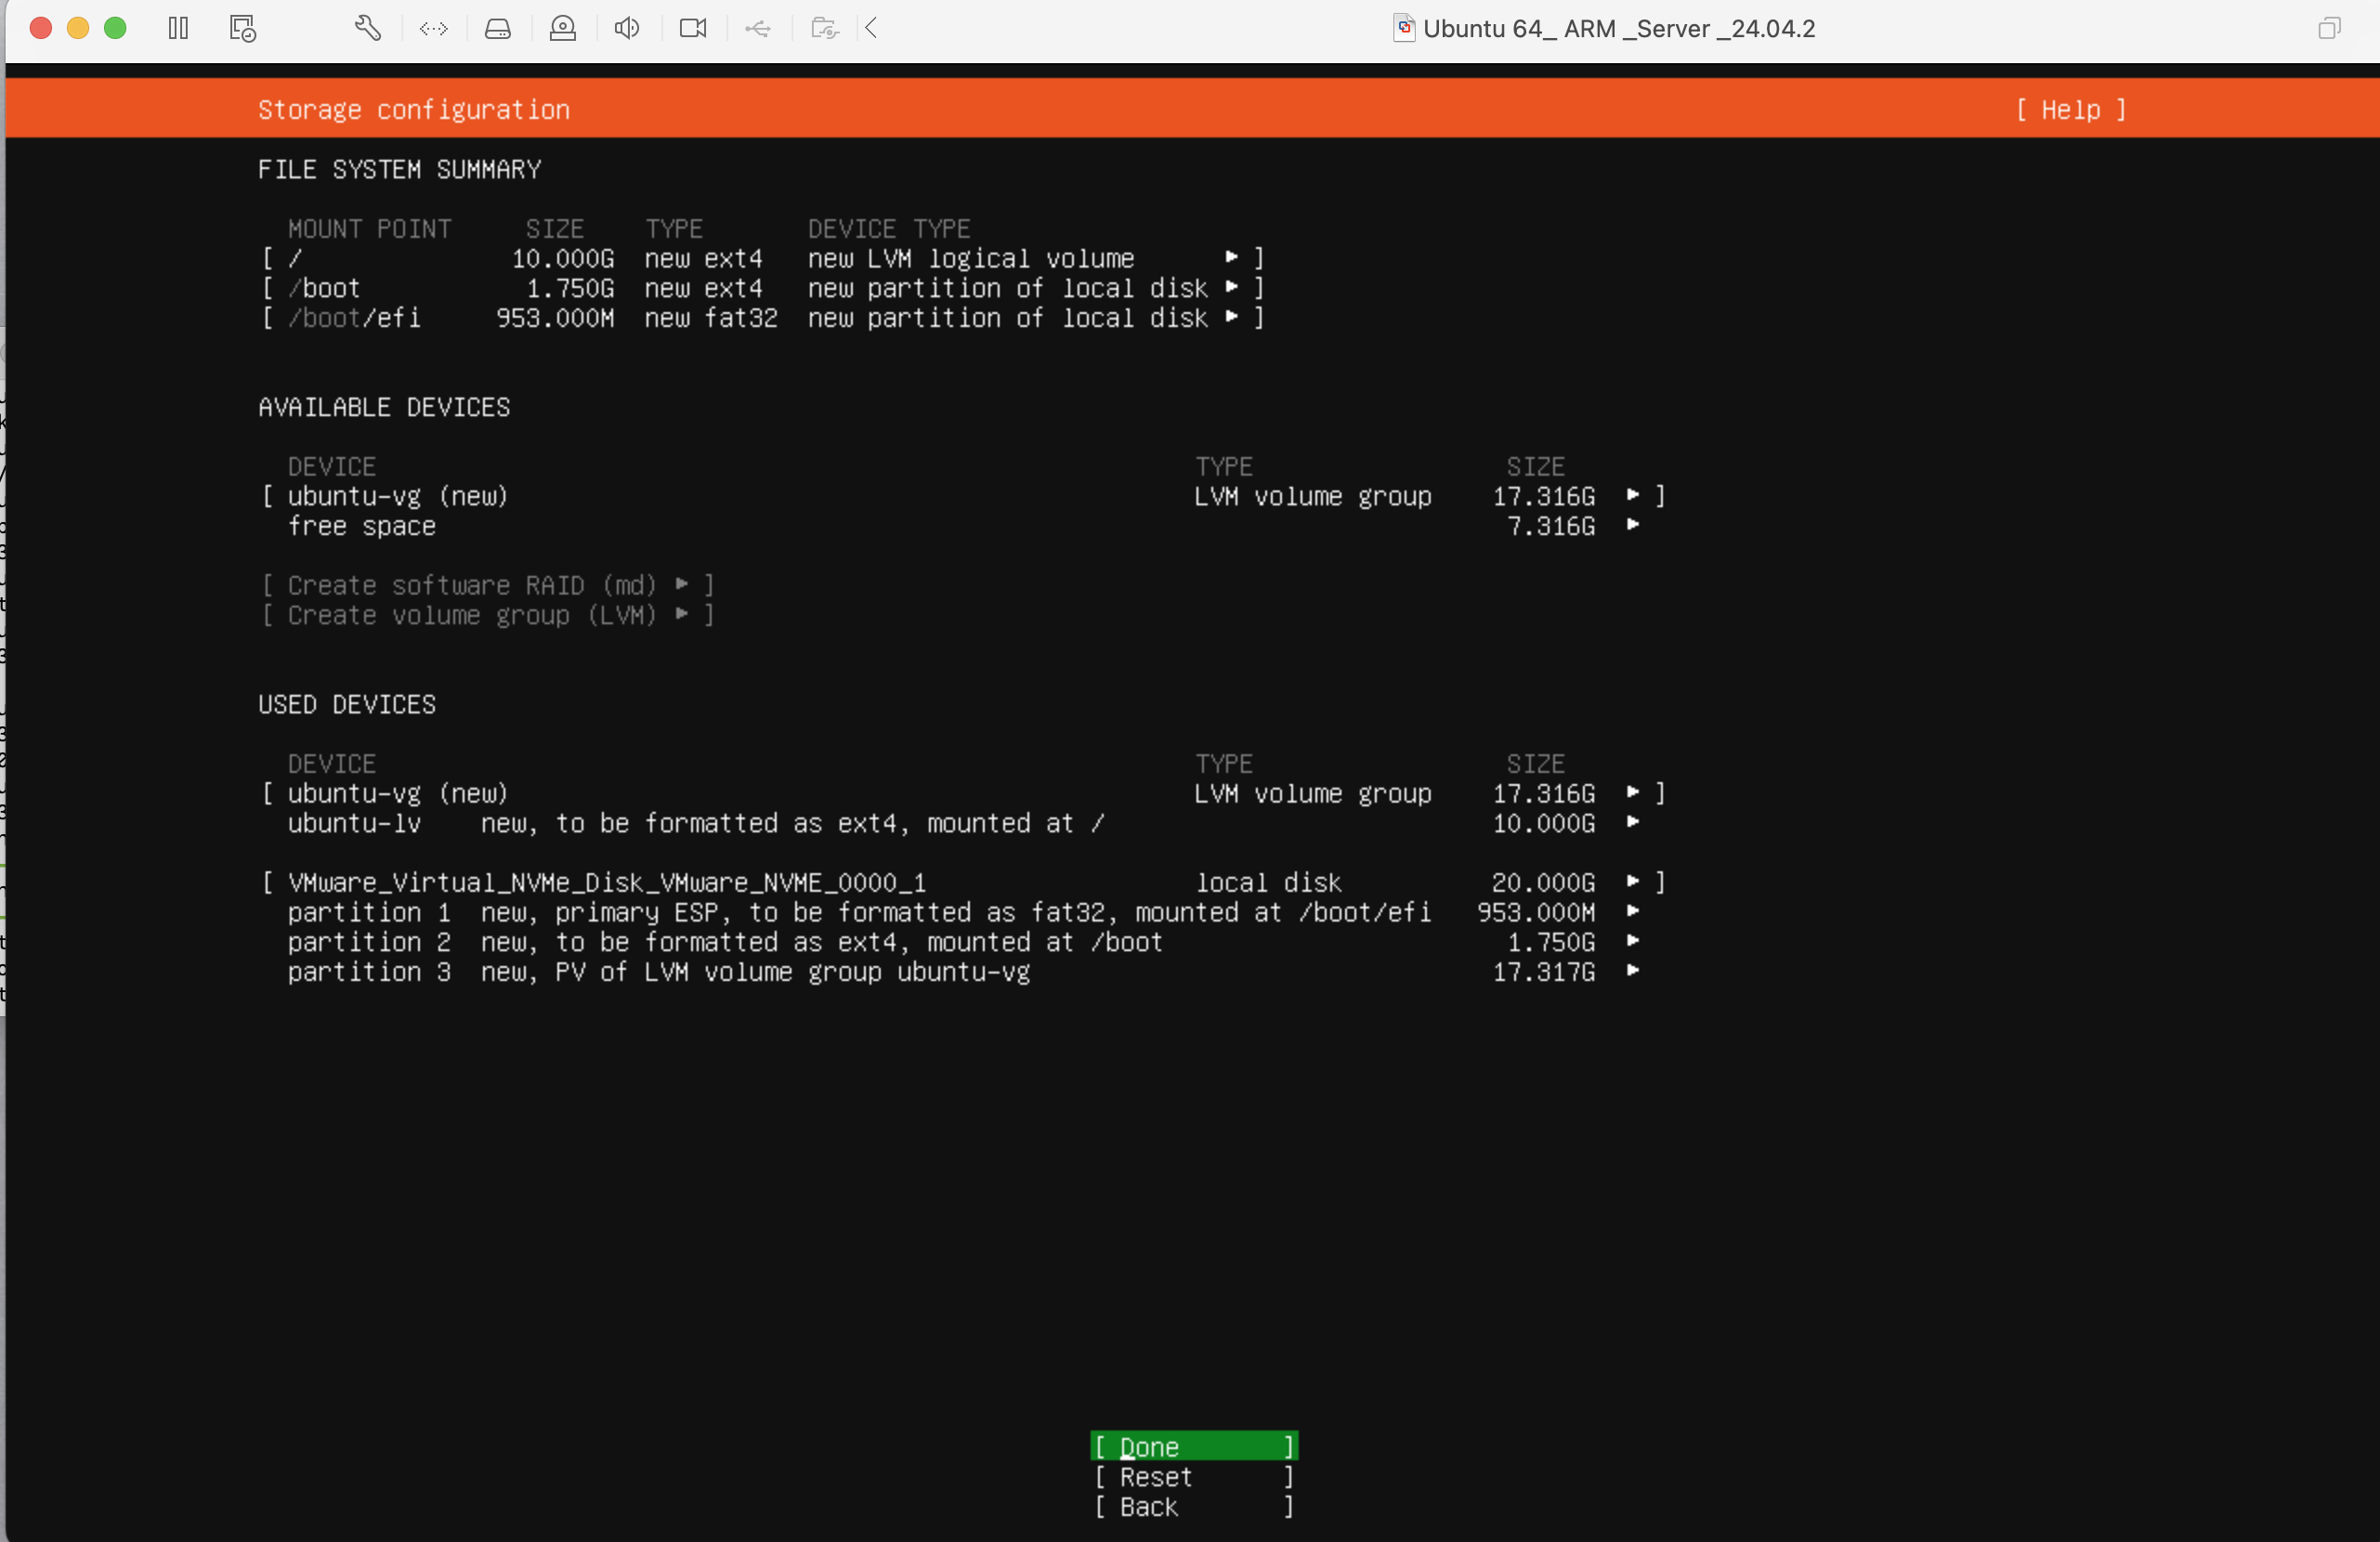This screenshot has height=1542, width=2380.
Task: Select the Reset button
Action: coord(1194,1476)
